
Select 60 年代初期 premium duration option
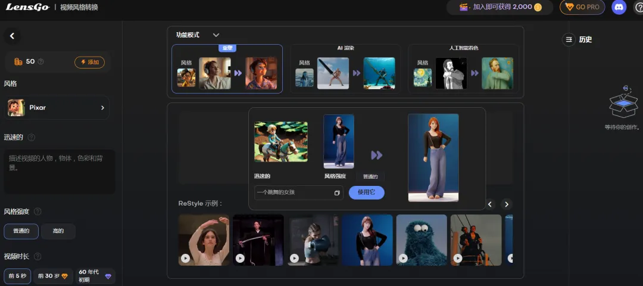click(95, 276)
